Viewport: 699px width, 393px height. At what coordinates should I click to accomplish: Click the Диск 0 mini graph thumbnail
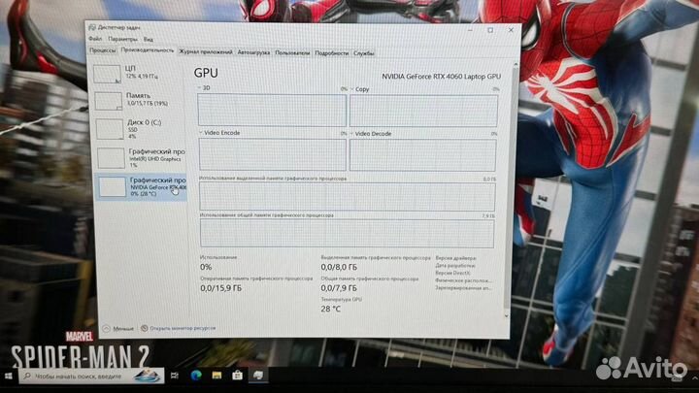coord(110,129)
